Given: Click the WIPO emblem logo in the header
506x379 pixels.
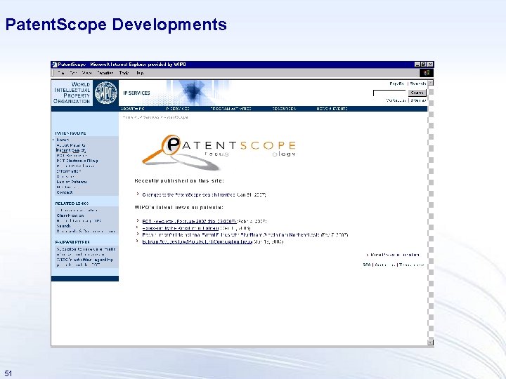Looking at the screenshot, I should pos(106,93).
